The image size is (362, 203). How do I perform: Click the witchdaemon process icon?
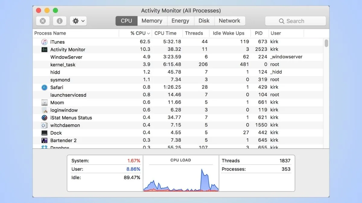tap(44, 125)
